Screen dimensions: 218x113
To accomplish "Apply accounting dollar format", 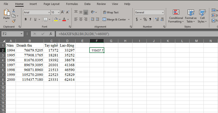I will pyautogui.click(x=137, y=19).
